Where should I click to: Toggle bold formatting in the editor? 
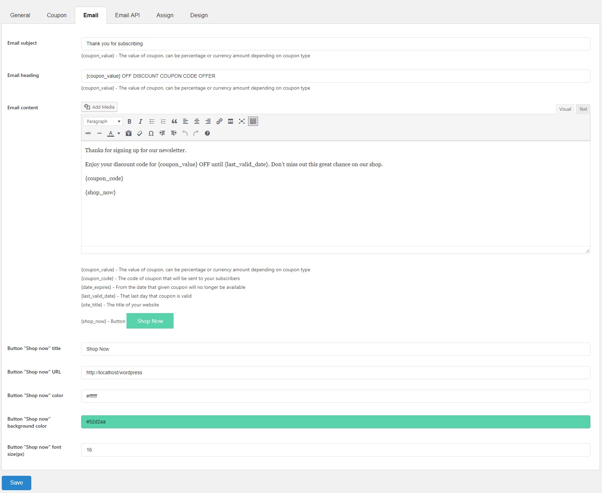coord(129,122)
